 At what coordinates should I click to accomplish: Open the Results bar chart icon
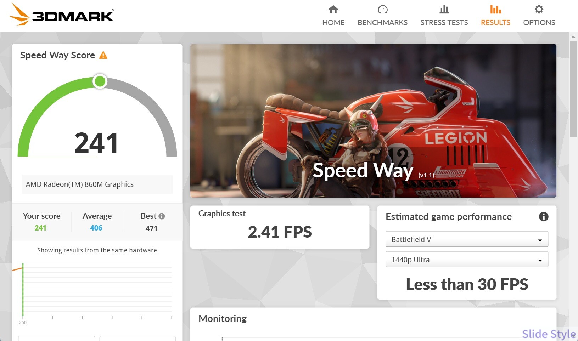click(x=495, y=9)
